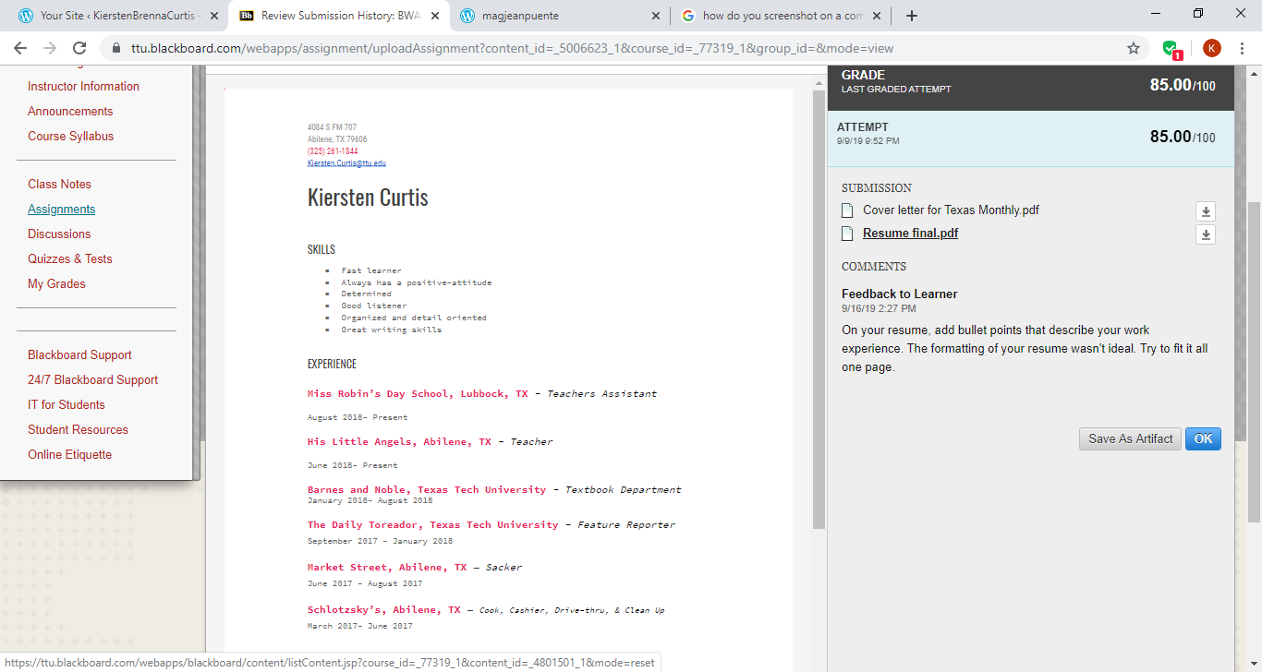Viewport: 1262px width, 672px height.
Task: Download the Resume final.pdf file
Action: click(x=1205, y=234)
